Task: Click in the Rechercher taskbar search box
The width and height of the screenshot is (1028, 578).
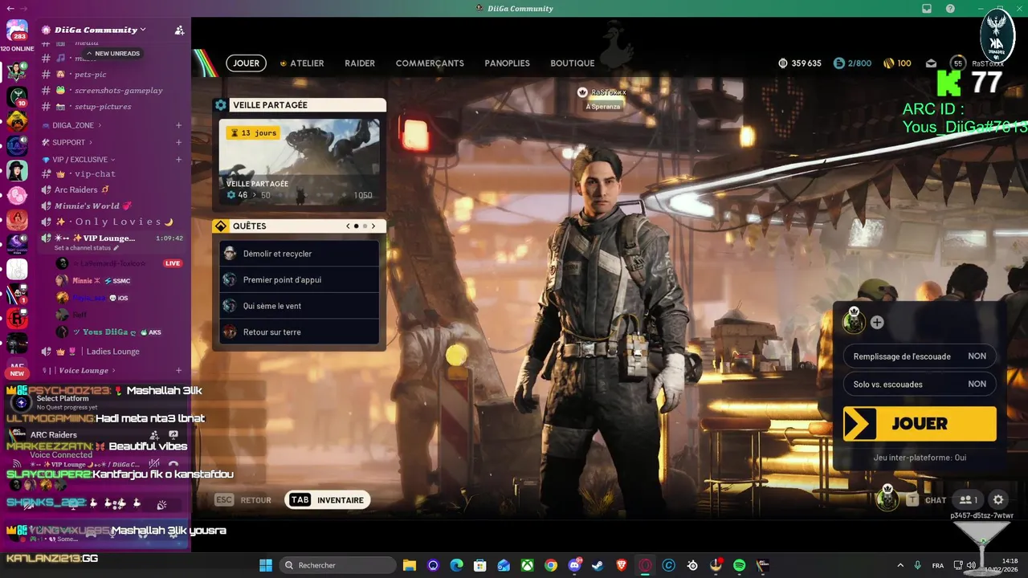Action: pyautogui.click(x=337, y=565)
